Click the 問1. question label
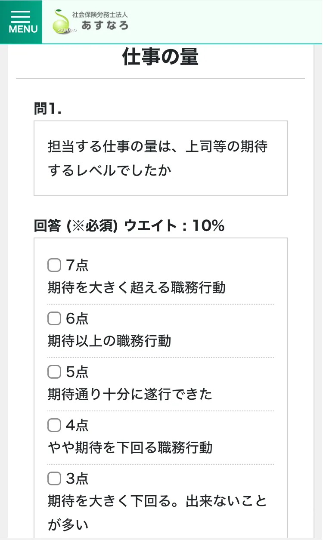The image size is (323, 540). click(48, 109)
